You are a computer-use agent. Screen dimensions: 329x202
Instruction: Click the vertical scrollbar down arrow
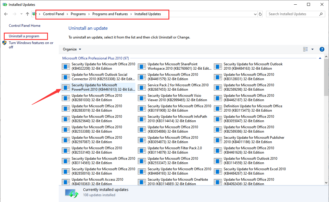(326, 182)
